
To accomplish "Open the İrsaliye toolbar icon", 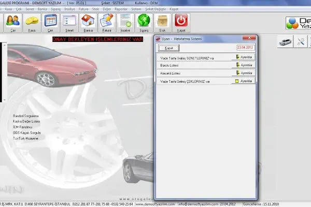I will [125, 23].
